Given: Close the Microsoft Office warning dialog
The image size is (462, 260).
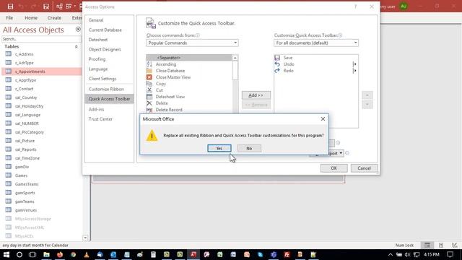Looking at the screenshot, I should click(323, 118).
